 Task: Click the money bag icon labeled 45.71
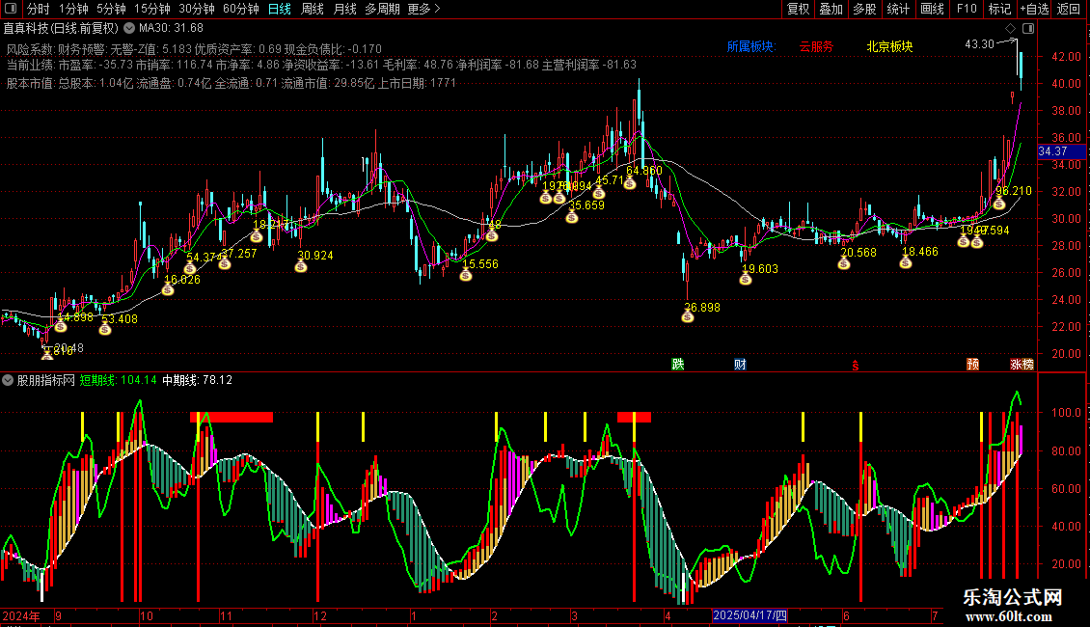598,193
